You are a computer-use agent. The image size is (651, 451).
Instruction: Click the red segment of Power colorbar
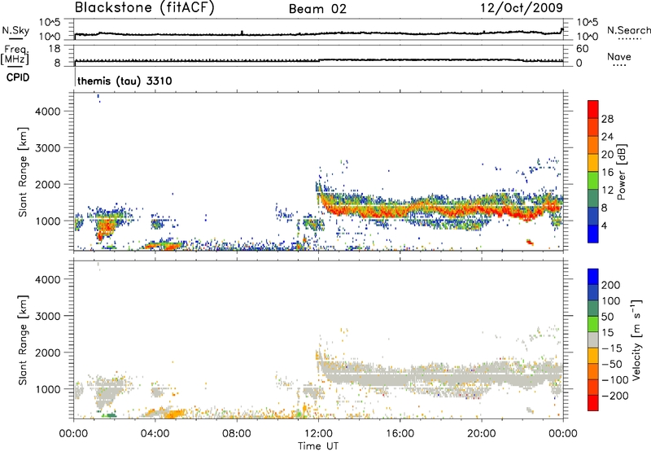pyautogui.click(x=593, y=109)
